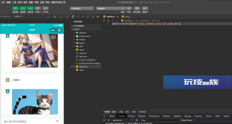Switch to the Network devtools tab
Image resolution: width=232 pixels, height=124 pixels.
(142, 116)
